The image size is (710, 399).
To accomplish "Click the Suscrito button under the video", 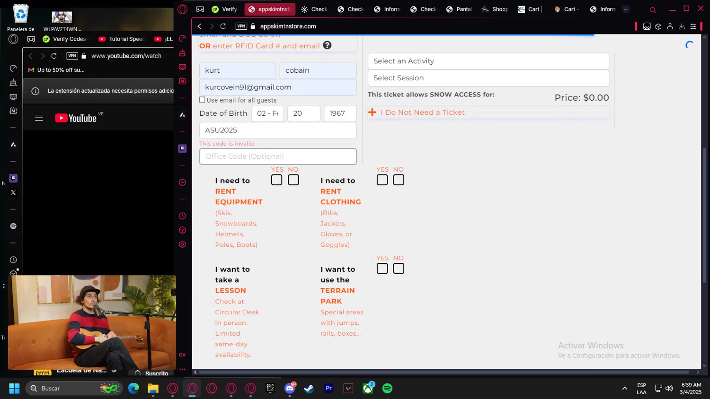I will [x=152, y=373].
